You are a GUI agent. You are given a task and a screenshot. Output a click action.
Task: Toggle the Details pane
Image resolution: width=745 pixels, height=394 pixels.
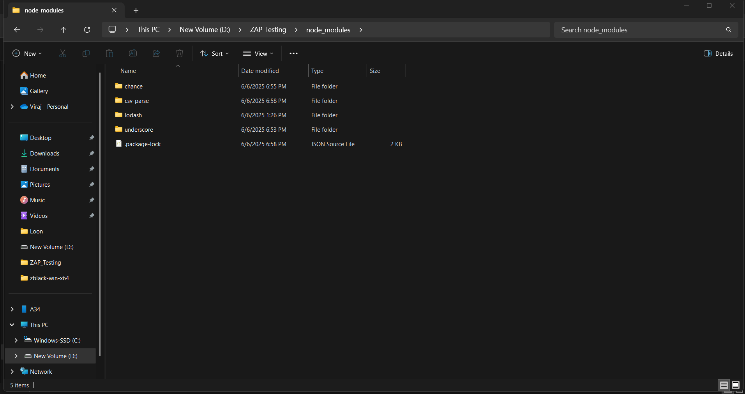coord(718,53)
